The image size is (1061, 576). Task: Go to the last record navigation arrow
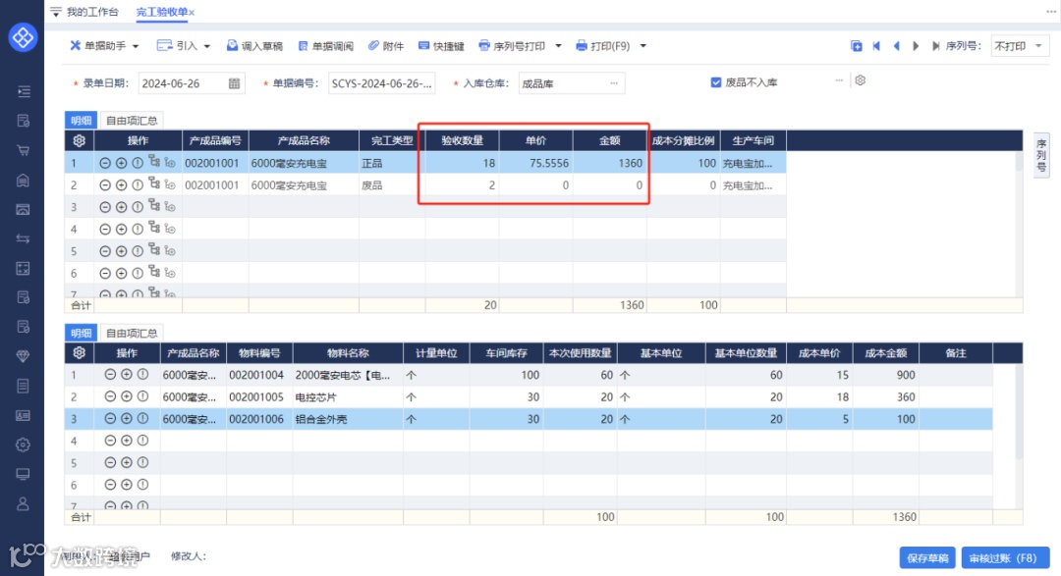935,46
